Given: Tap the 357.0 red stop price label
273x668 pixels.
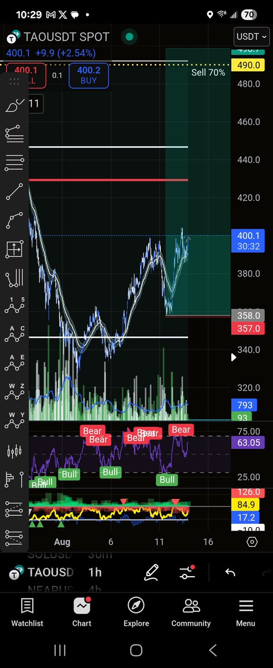Looking at the screenshot, I should [x=249, y=328].
